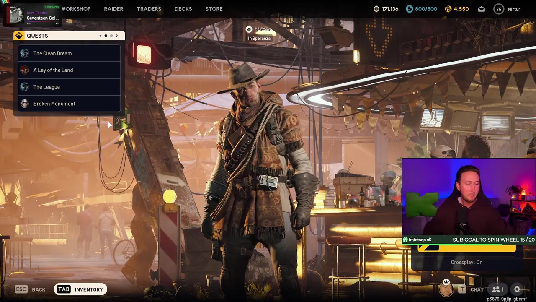Open the Traders tab
536x302 pixels.
[x=149, y=9]
